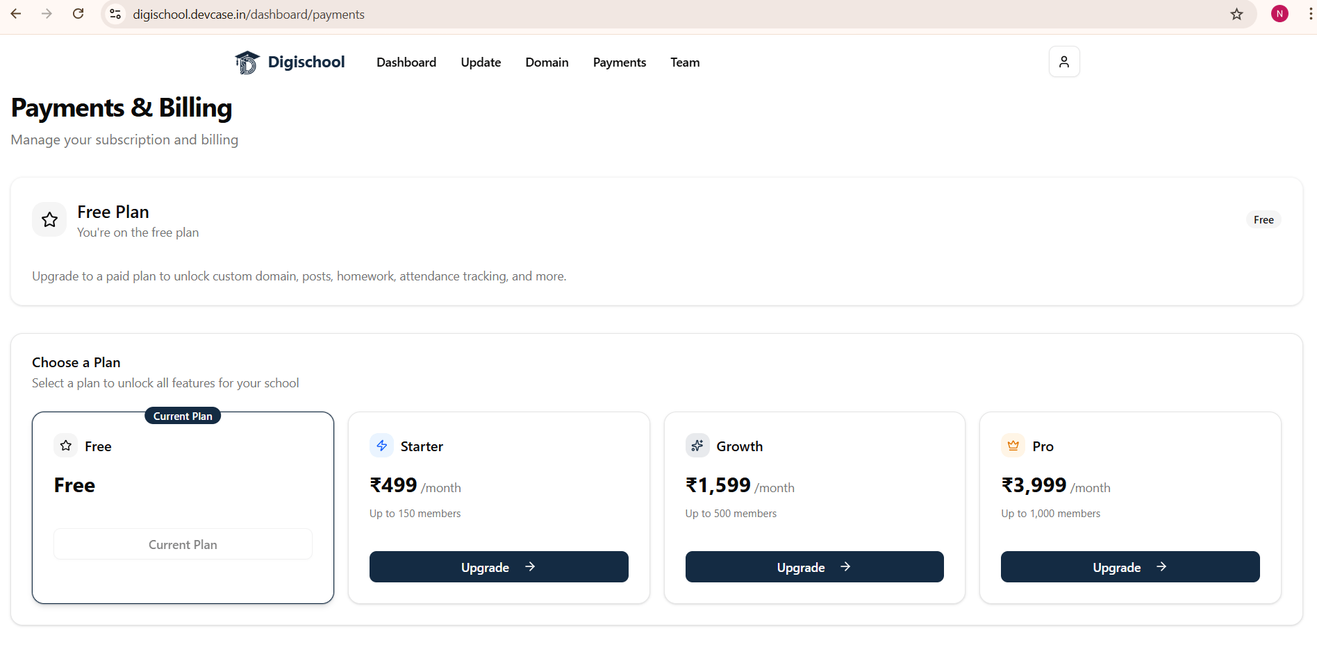Open the browser profile avatar icon

pos(1280,13)
